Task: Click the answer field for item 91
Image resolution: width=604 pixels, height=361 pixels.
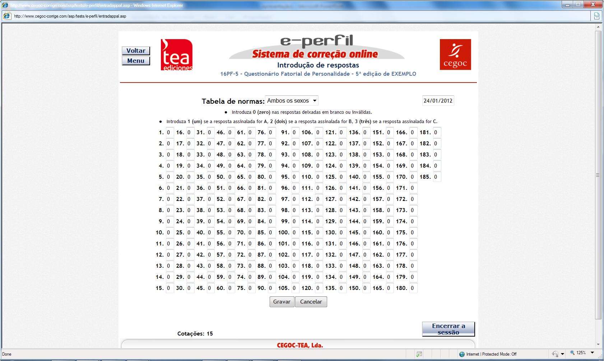Action: (296, 132)
